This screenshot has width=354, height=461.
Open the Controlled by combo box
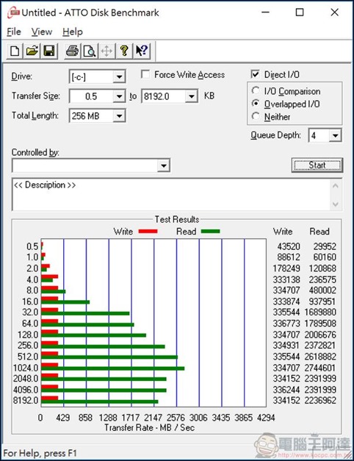pos(91,165)
